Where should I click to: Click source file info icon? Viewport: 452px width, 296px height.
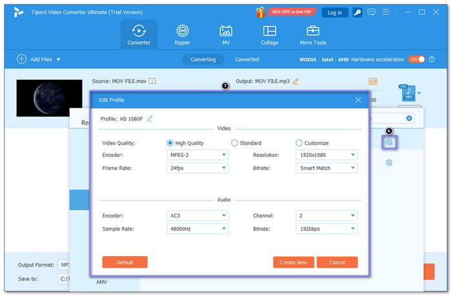coord(152,81)
